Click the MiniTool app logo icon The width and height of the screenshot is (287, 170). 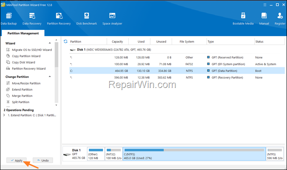tap(3, 5)
